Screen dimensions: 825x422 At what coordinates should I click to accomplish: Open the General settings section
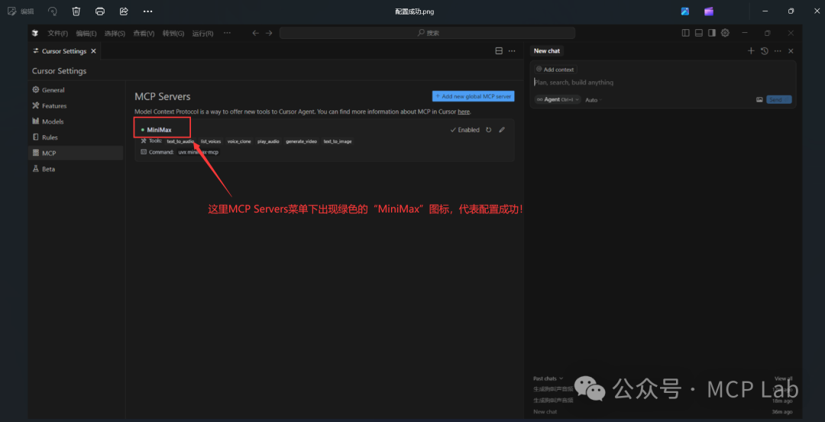point(76,90)
